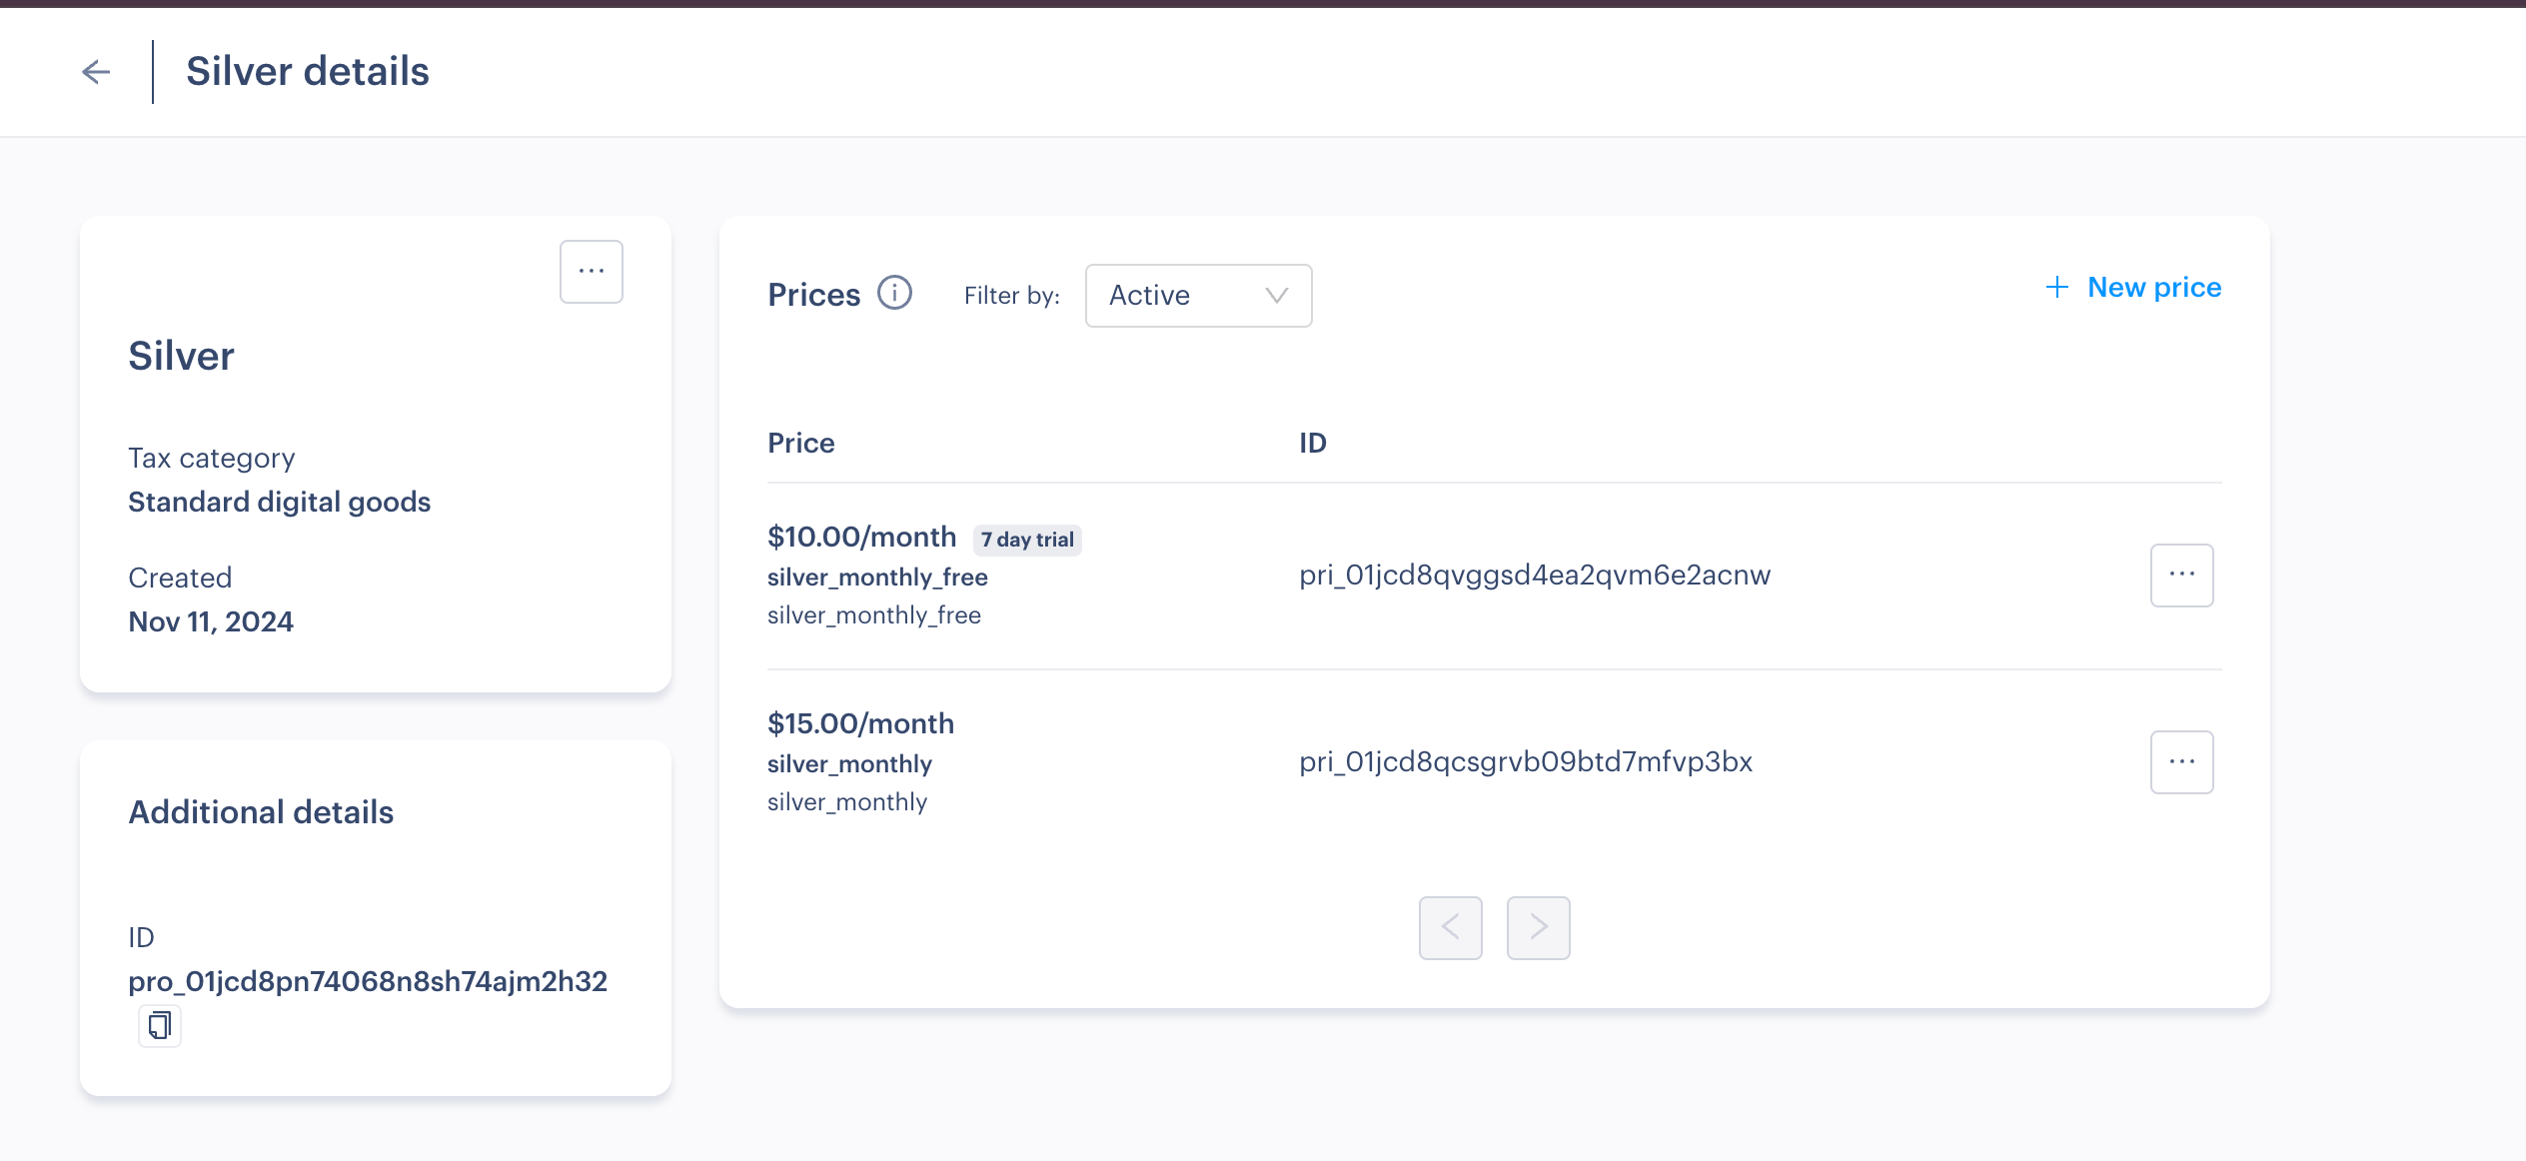
Task: Select the price ID pri_01jcd8qvggsd4ea2qvm6e2acnw
Action: point(1535,576)
